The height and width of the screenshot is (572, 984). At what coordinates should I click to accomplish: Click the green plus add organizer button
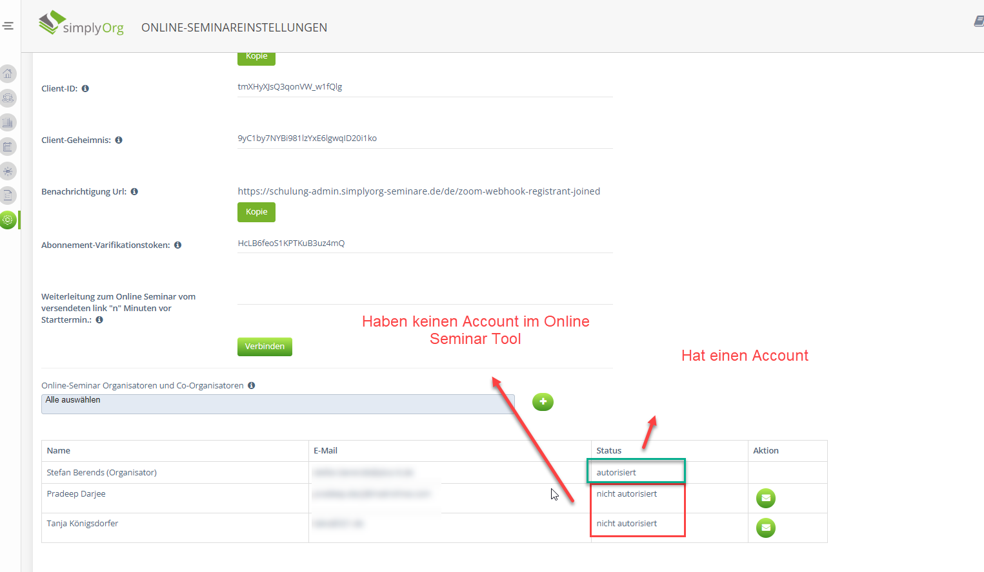point(543,402)
